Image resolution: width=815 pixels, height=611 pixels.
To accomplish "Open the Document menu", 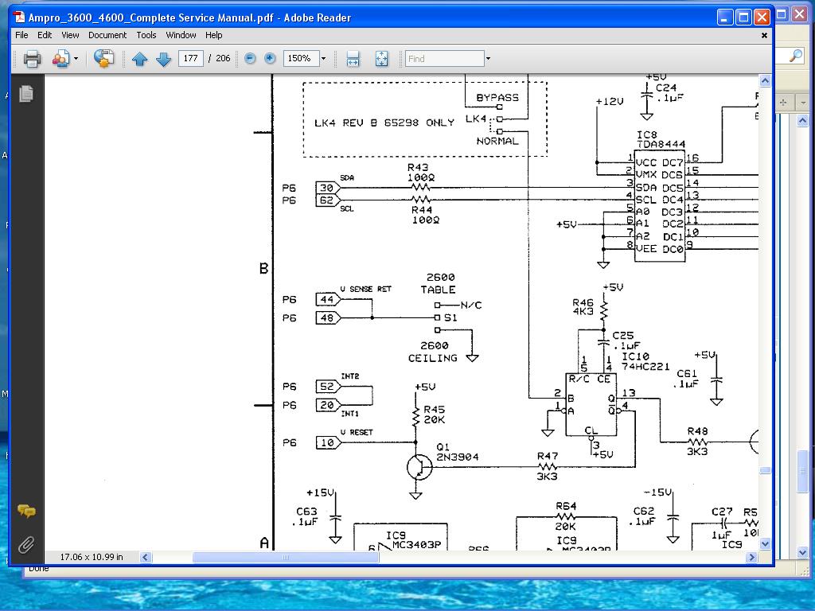I will coord(107,35).
